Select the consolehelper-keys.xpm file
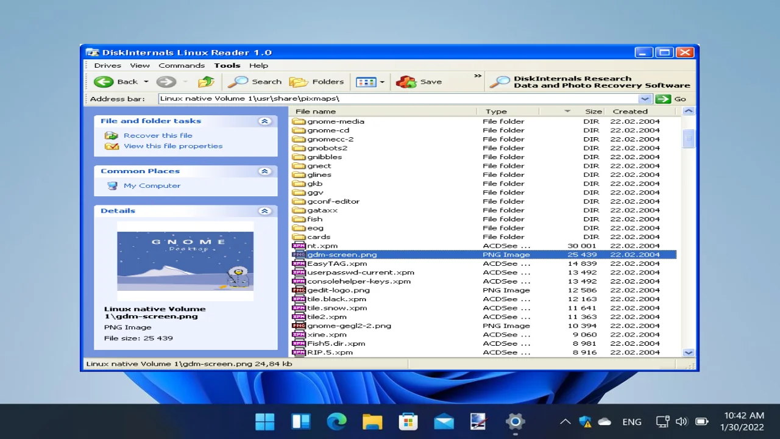The image size is (780, 439). 359,281
